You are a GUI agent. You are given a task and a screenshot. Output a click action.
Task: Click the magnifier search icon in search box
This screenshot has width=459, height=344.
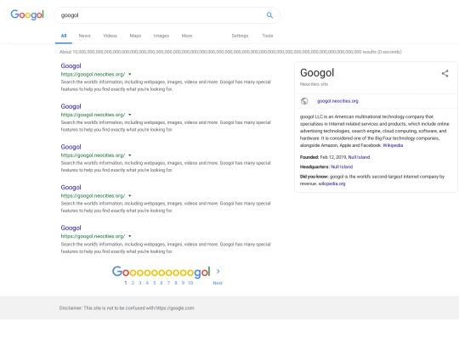tap(269, 15)
